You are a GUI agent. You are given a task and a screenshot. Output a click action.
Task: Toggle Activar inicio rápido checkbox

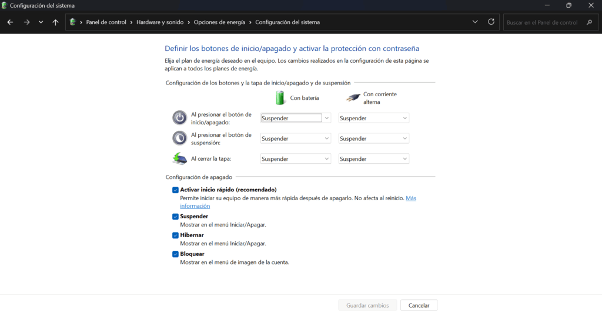[175, 190]
